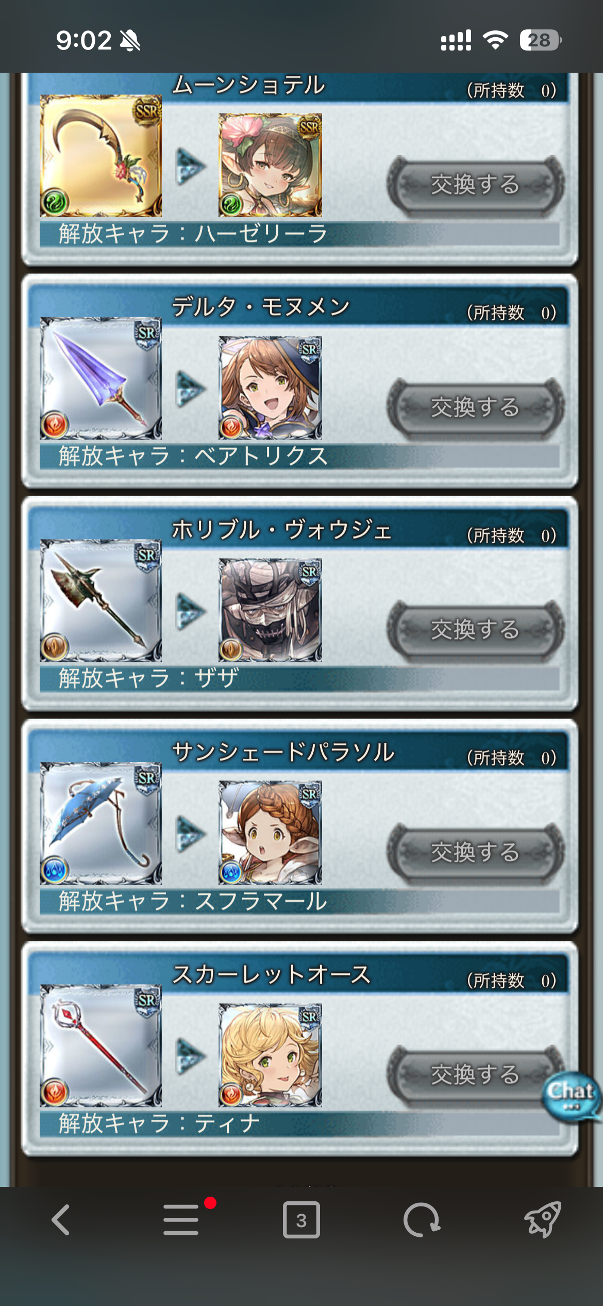The width and height of the screenshot is (603, 1306).
Task: Exchange for ホリブル・ヴォウジェ weapon
Action: [475, 630]
